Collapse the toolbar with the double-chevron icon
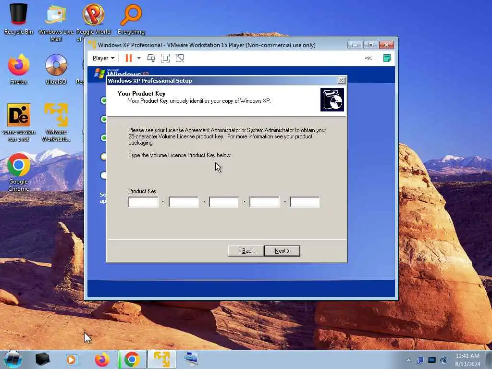This screenshot has width=492, height=369. point(369,58)
